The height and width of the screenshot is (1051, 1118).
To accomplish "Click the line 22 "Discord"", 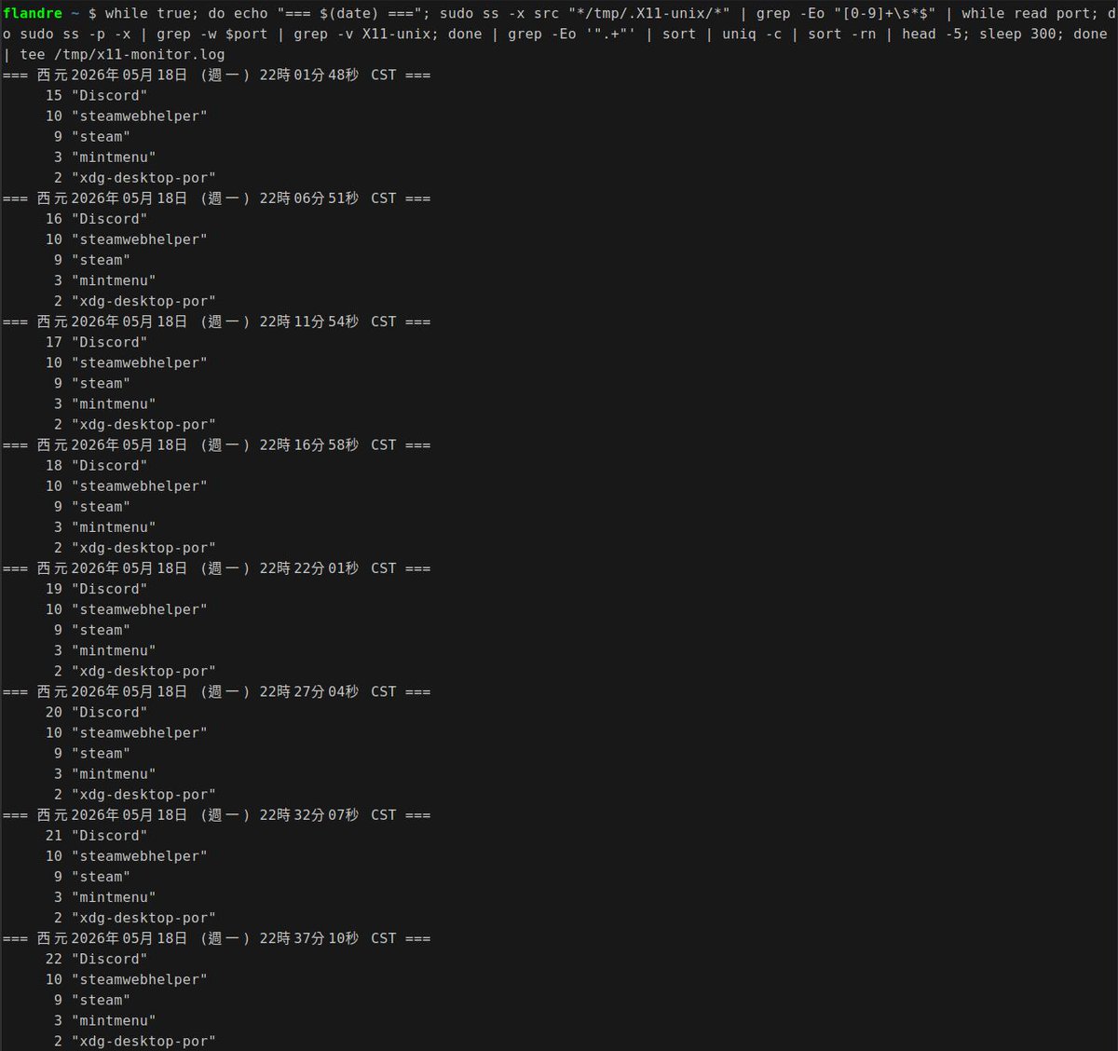I will click(96, 959).
